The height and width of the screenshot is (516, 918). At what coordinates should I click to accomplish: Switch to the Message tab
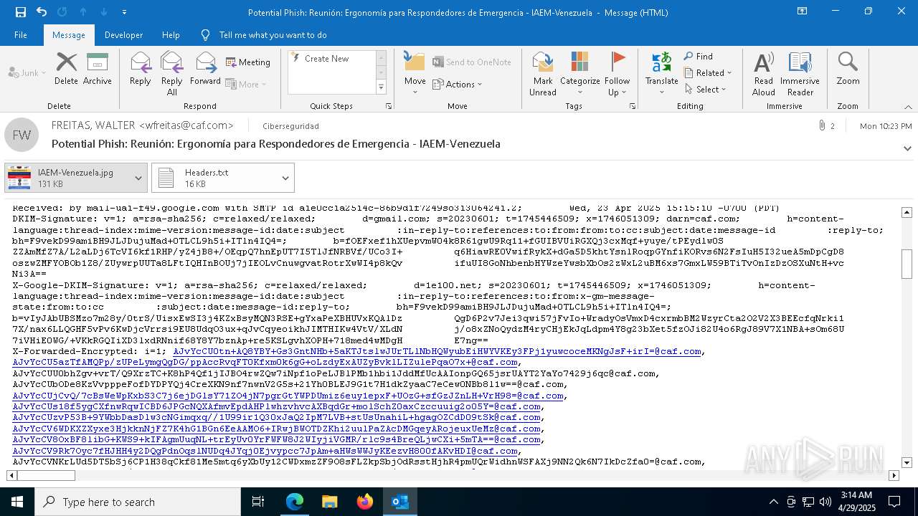coord(69,35)
